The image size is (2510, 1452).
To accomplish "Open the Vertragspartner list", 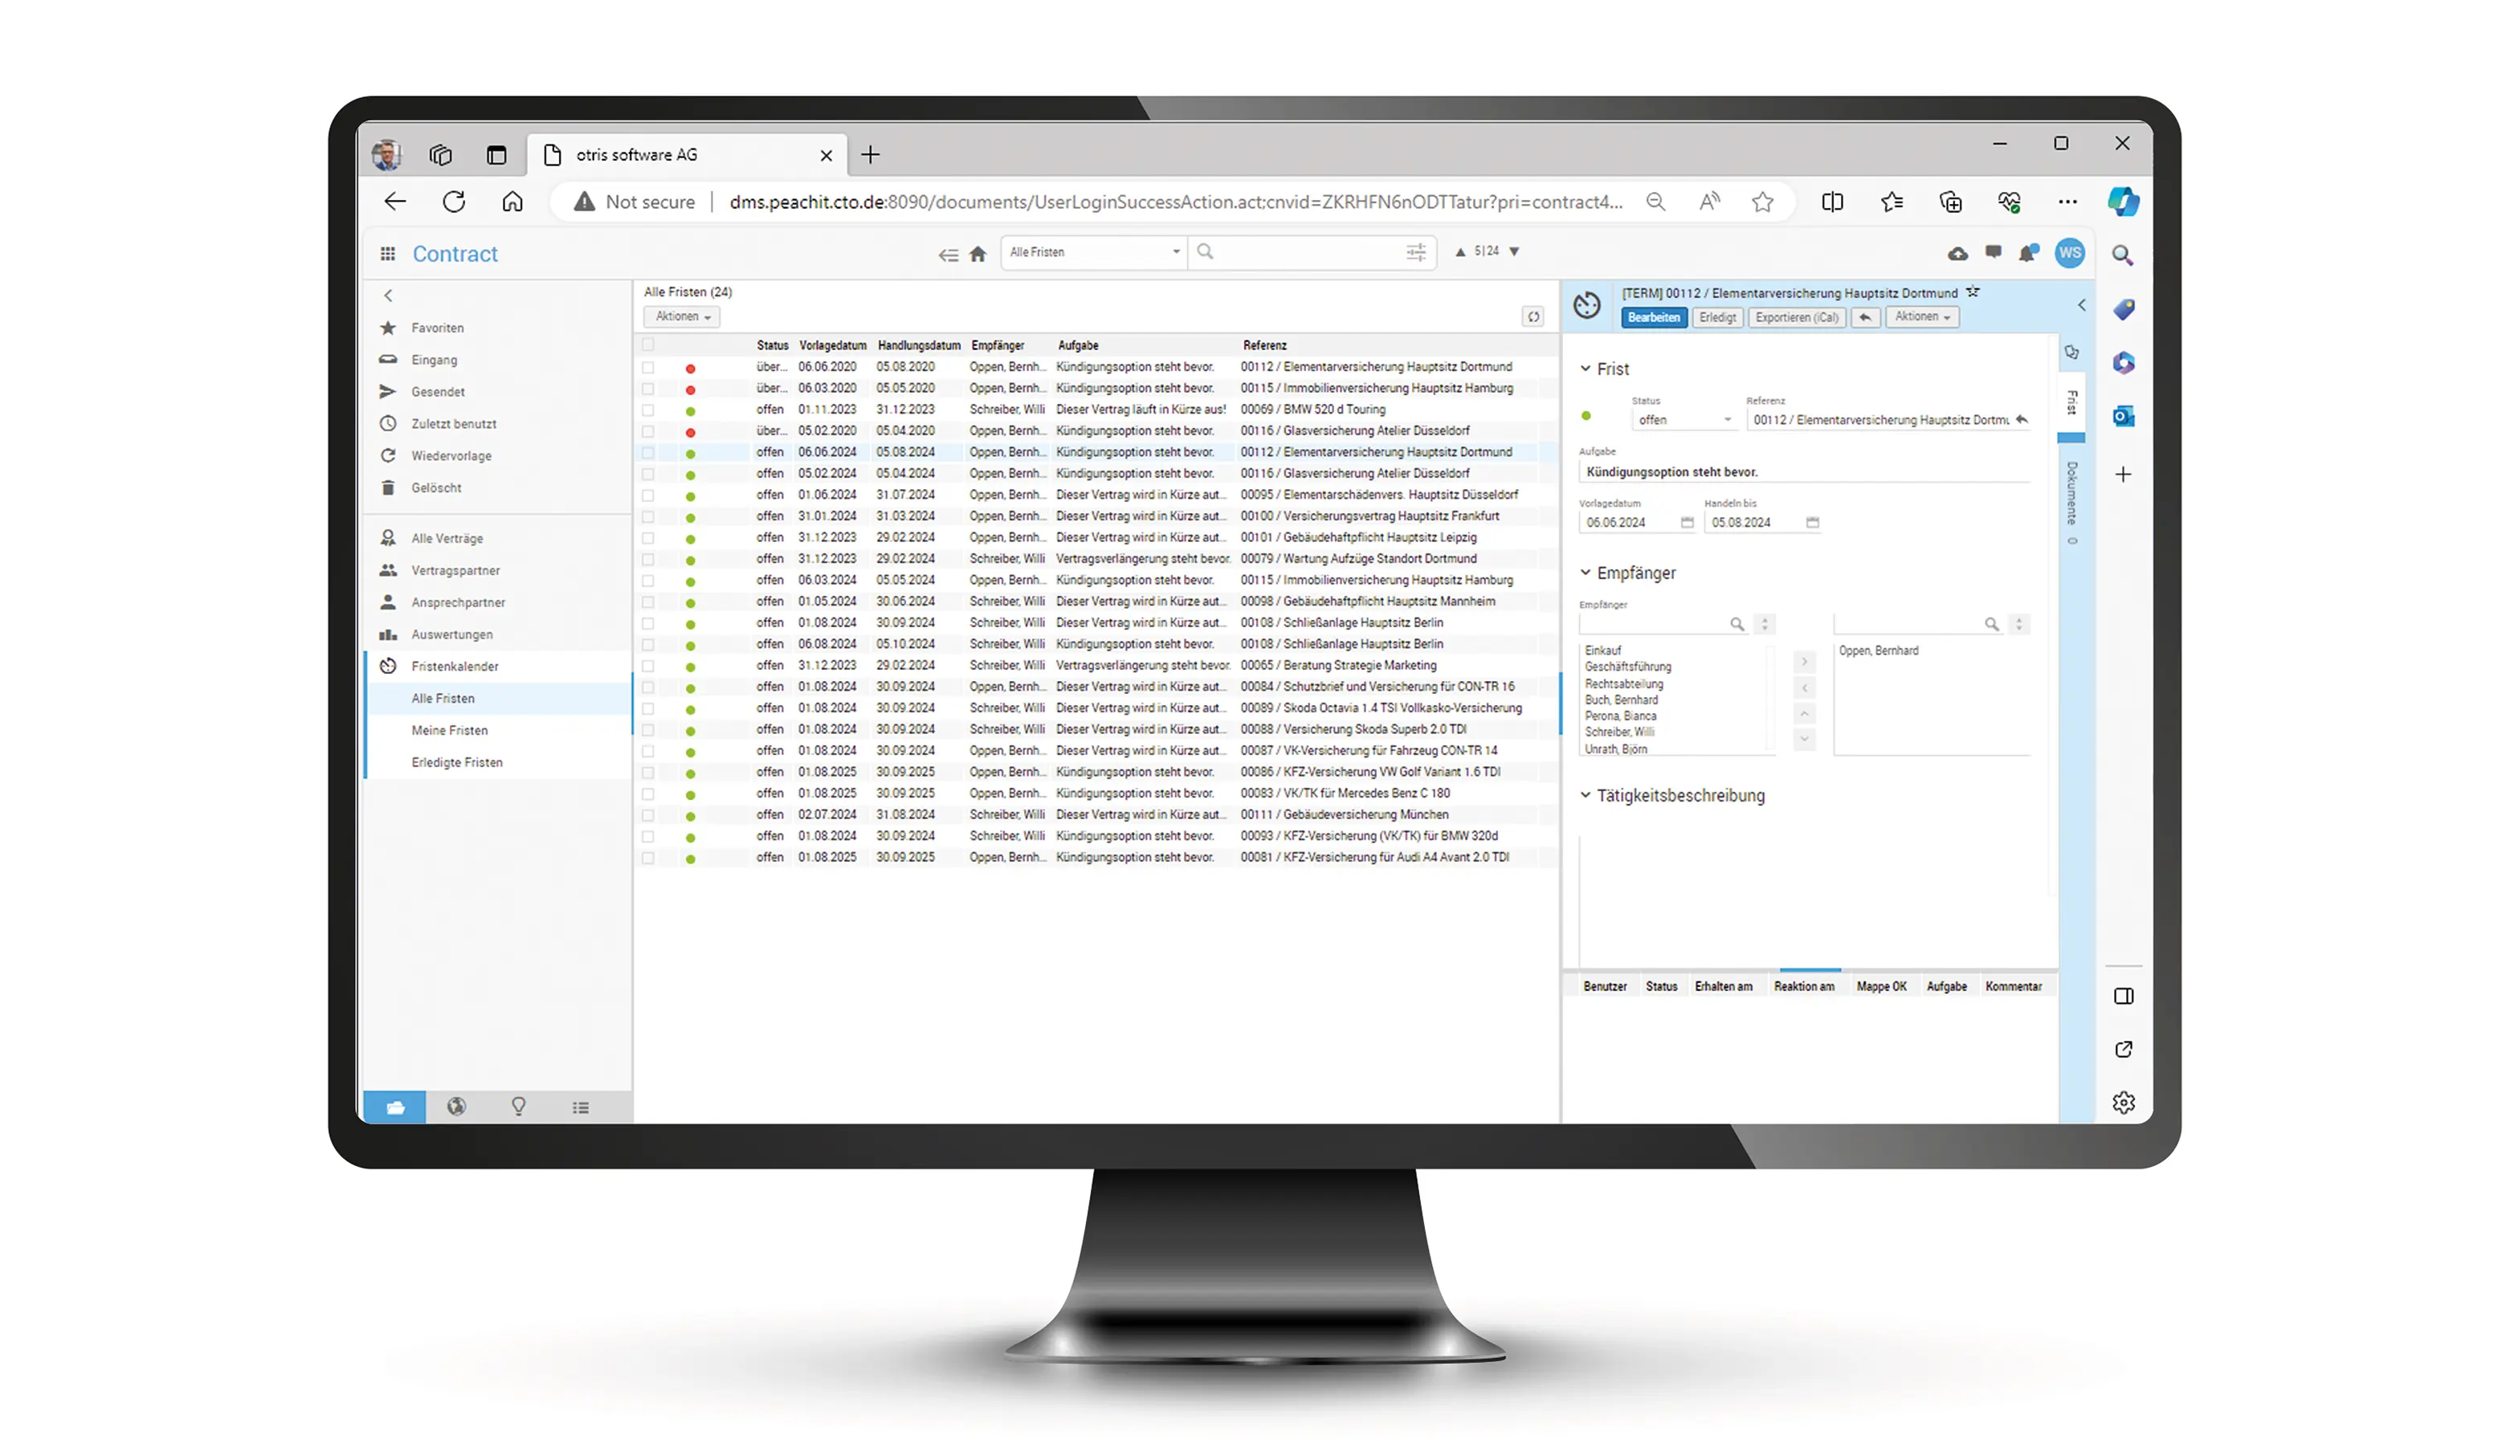I will (455, 569).
